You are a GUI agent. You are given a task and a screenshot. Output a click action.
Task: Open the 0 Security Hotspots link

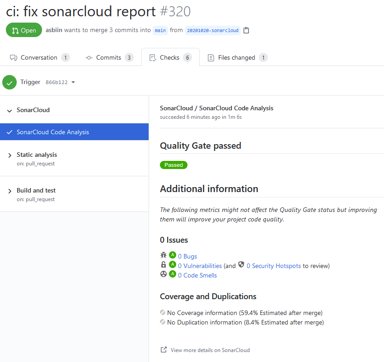(x=274, y=266)
